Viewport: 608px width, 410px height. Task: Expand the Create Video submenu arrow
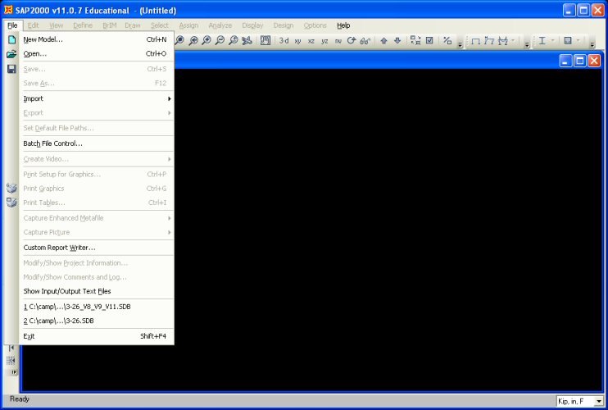[170, 159]
